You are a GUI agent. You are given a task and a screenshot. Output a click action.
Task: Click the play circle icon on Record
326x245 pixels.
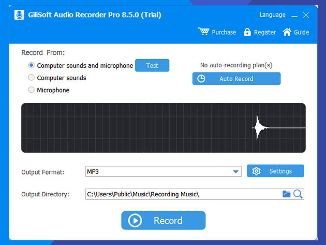135,221
